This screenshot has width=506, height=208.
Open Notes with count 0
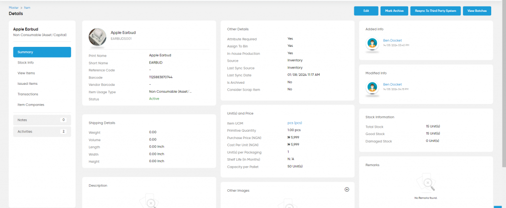click(x=42, y=120)
